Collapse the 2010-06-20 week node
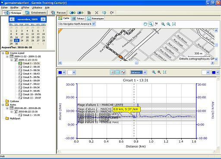Image resolution: width=221 pixels, height=159 pixels. tap(7, 108)
